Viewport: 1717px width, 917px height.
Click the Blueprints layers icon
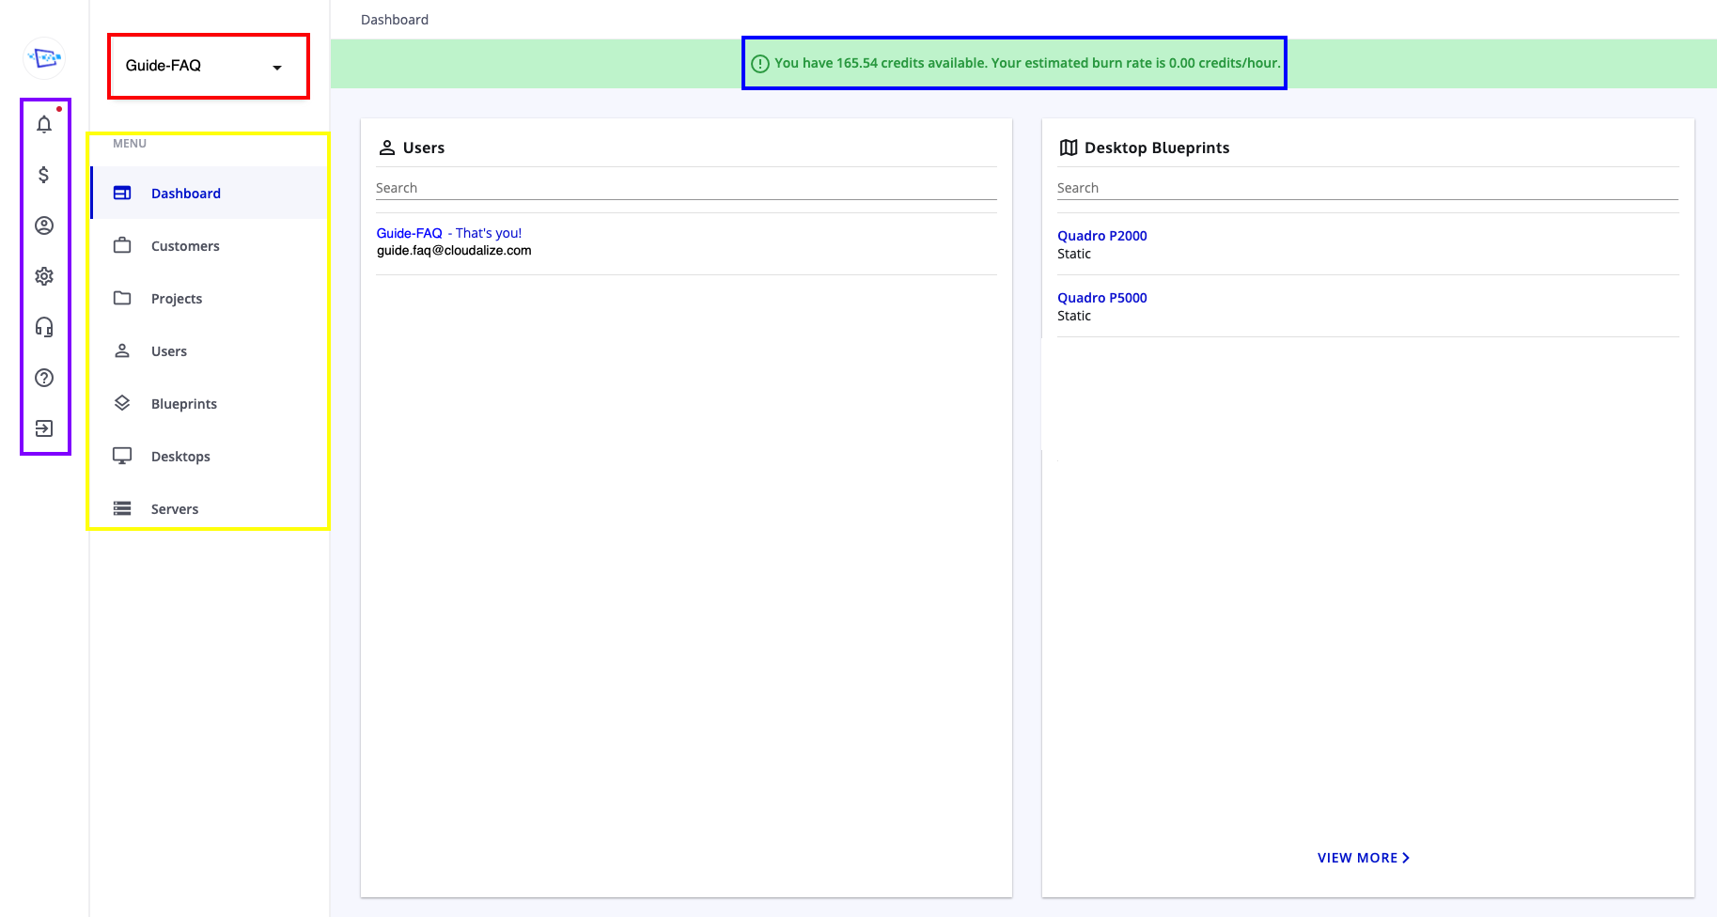(122, 403)
